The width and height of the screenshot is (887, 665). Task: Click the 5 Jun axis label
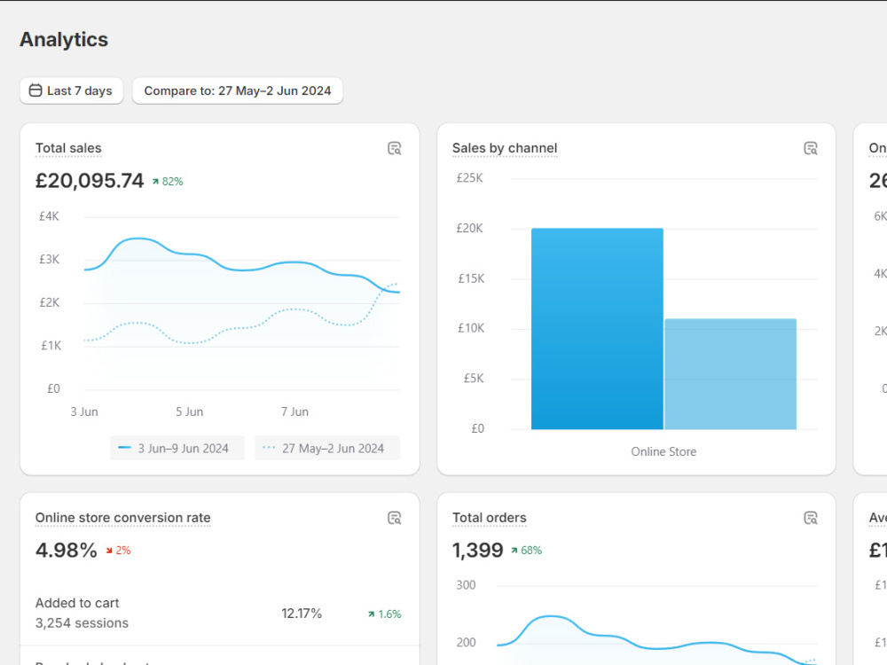click(x=190, y=411)
